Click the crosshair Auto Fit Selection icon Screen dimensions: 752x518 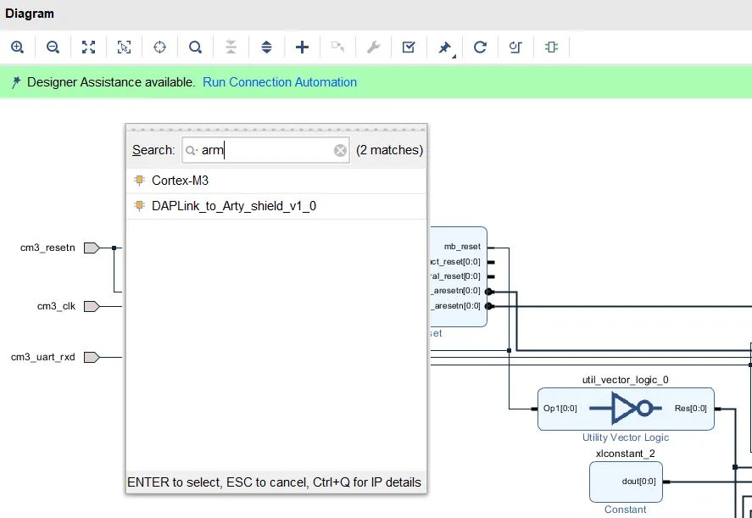click(159, 47)
